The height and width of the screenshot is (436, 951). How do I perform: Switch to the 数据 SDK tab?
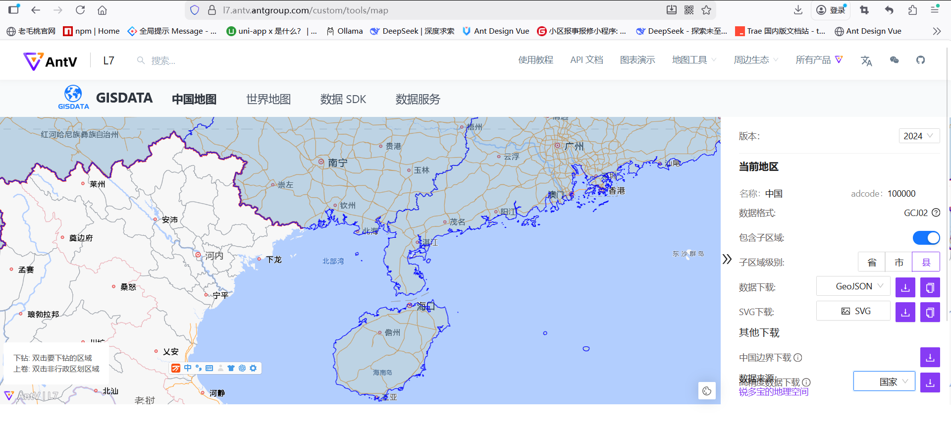point(343,99)
